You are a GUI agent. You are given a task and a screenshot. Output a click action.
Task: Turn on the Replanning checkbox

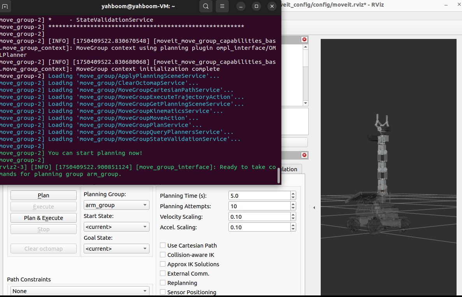pos(163,283)
